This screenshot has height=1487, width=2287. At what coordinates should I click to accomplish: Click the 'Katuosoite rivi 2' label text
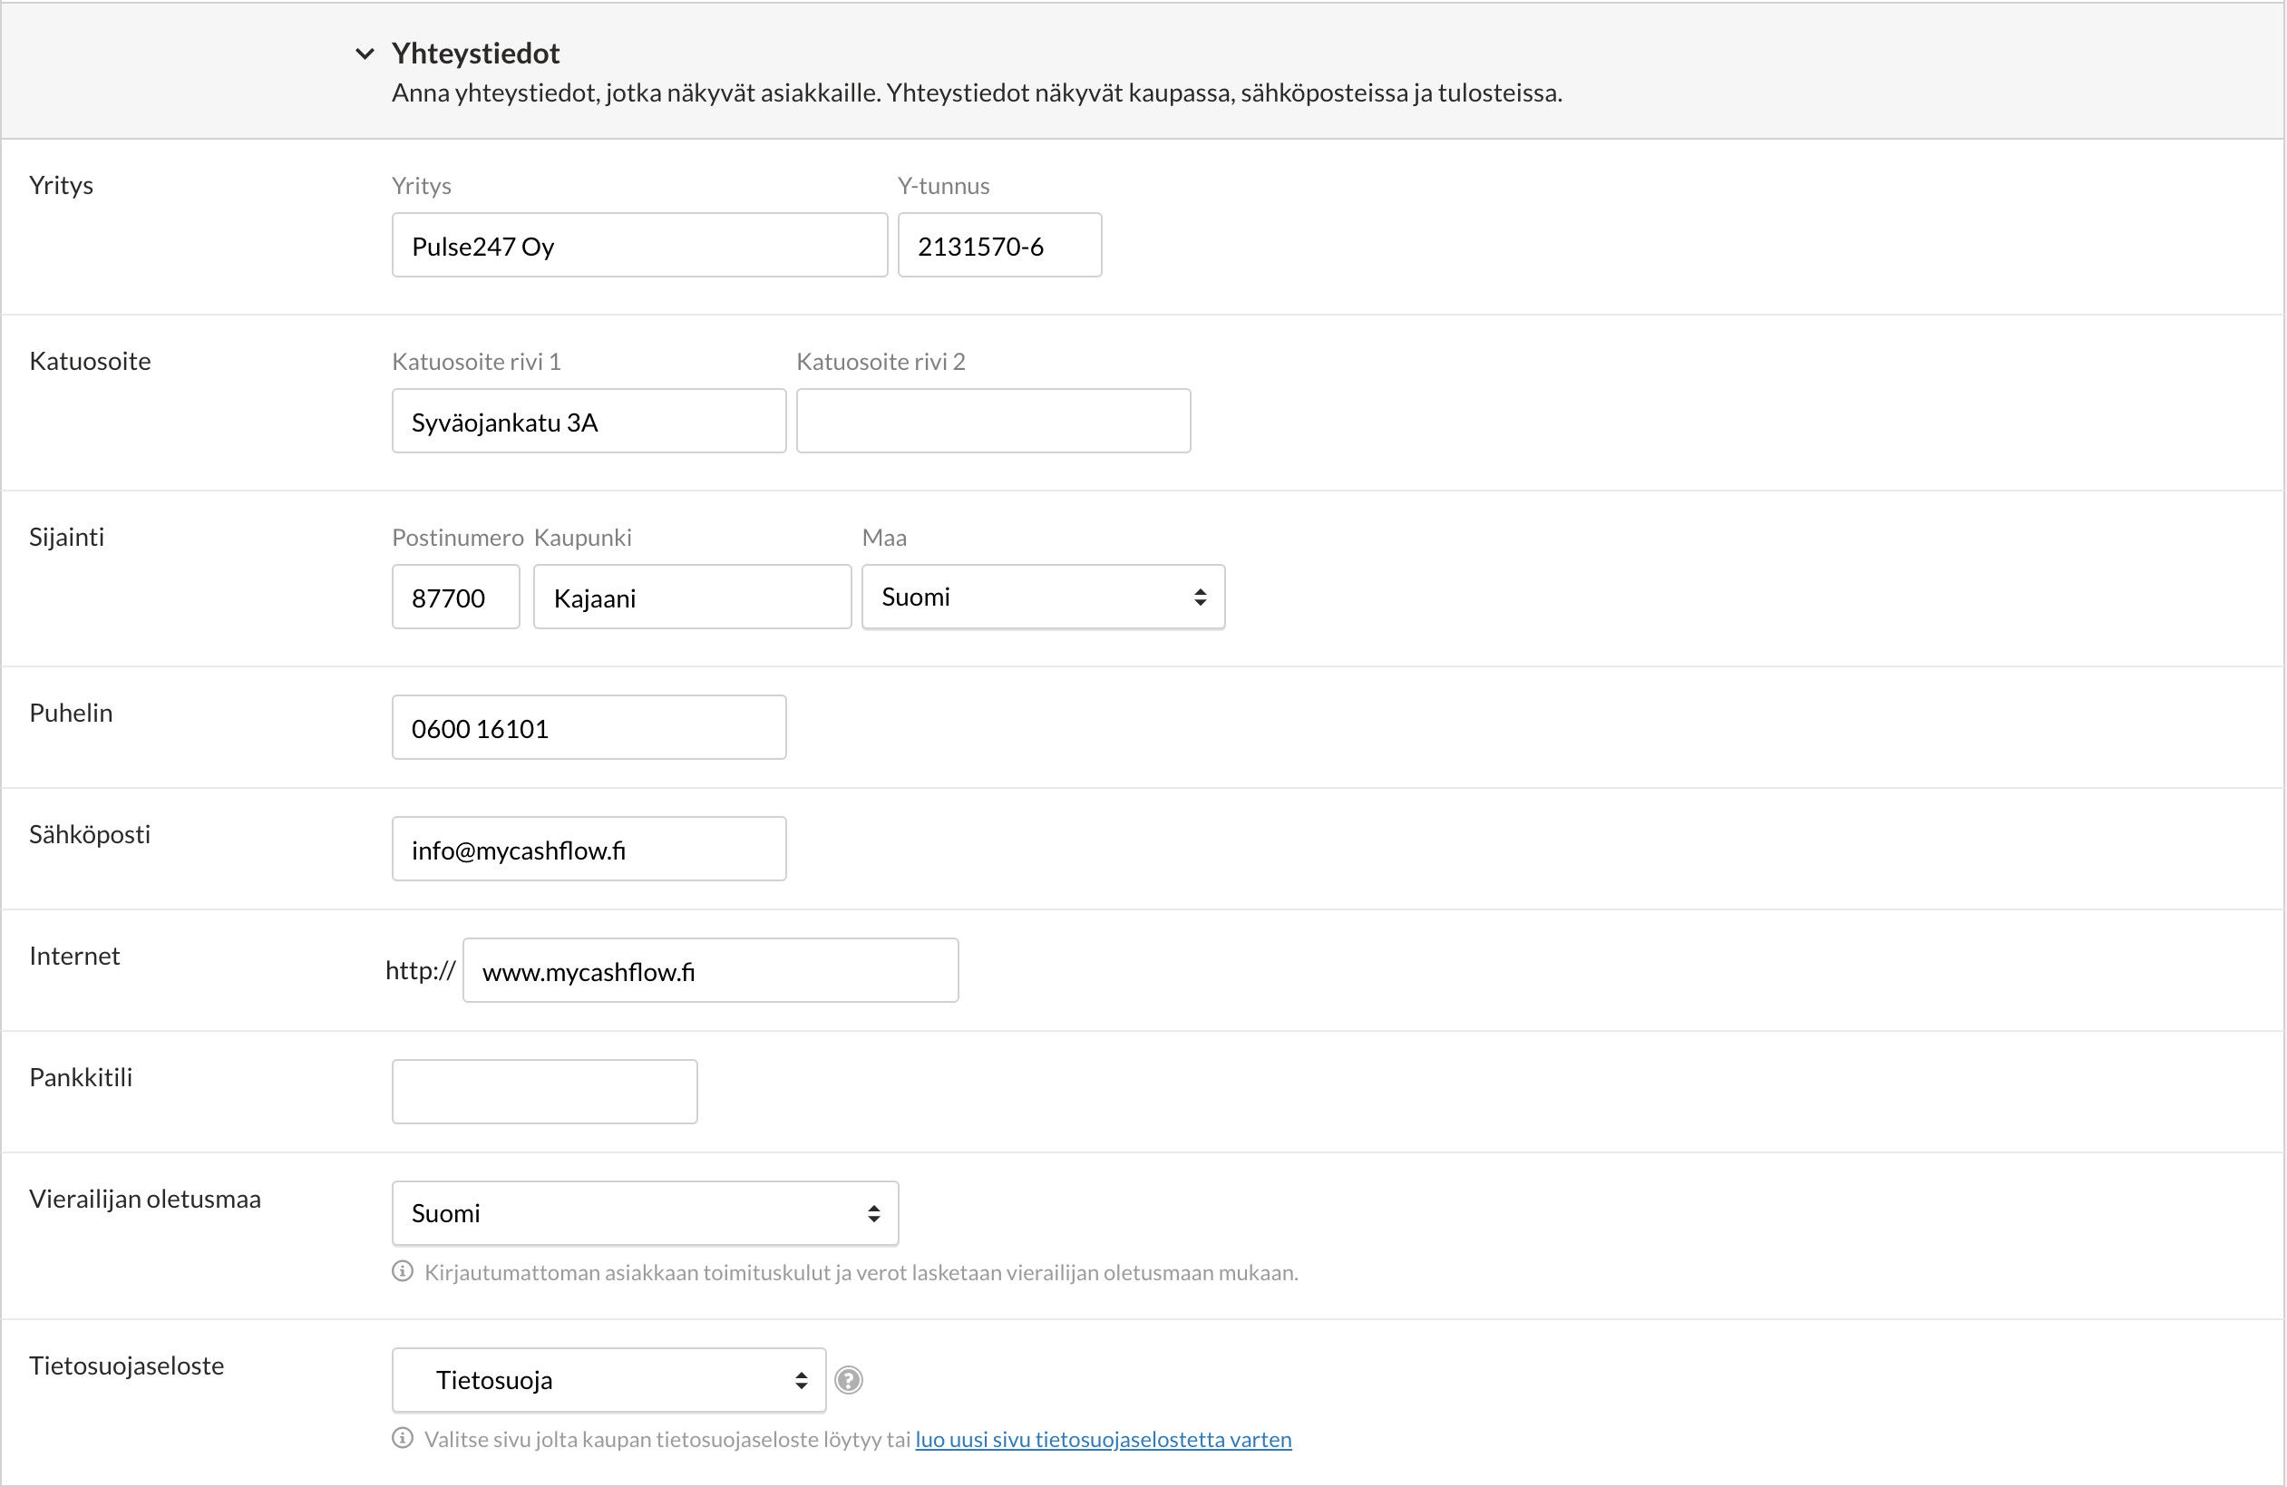tap(881, 361)
